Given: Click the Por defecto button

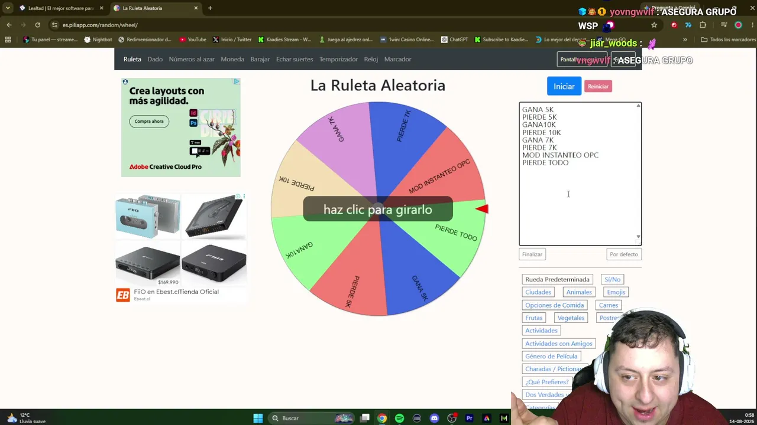Looking at the screenshot, I should click(x=624, y=254).
